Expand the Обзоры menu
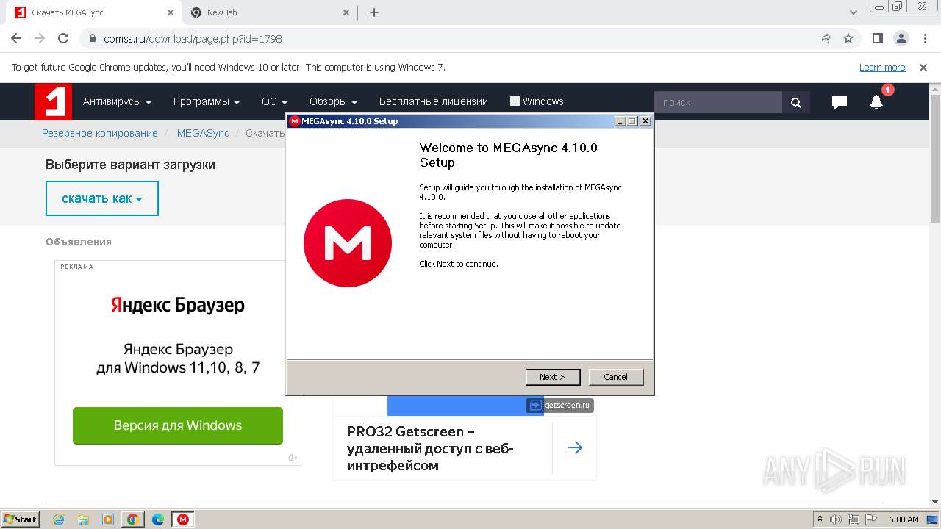Screen dimensions: 941x529 tap(333, 101)
